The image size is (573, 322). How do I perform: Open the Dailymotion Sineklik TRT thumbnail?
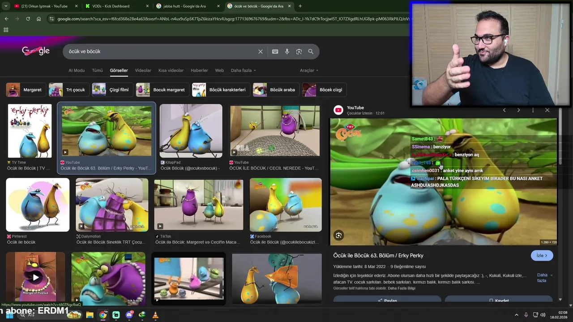point(112,205)
